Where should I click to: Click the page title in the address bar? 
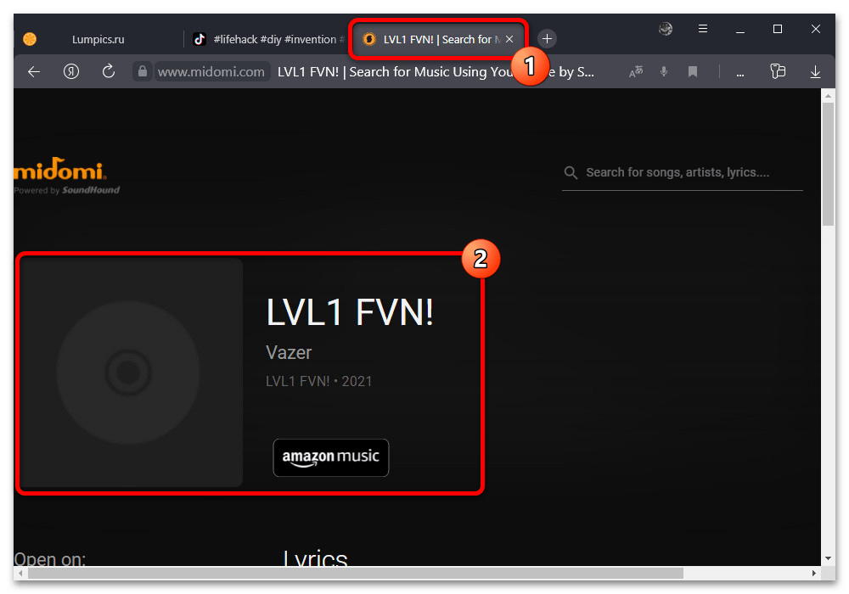coord(436,72)
